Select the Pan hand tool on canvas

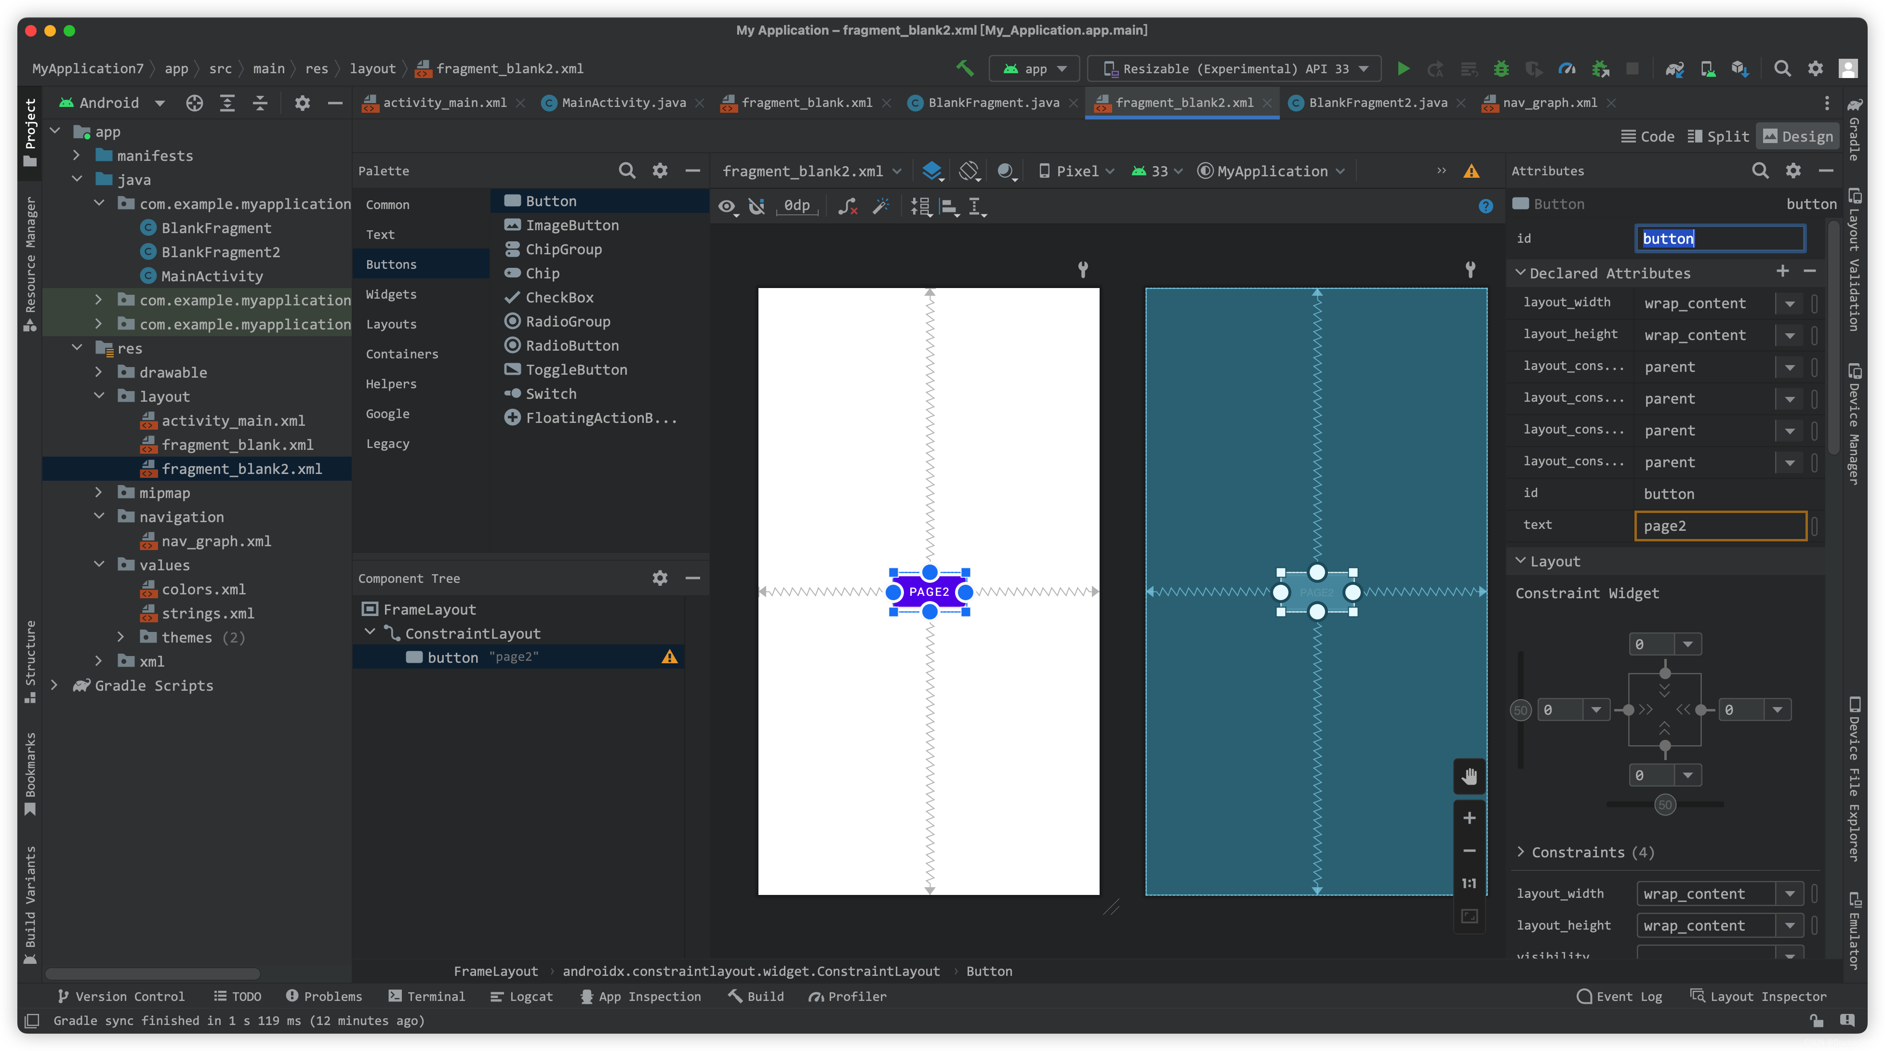[1469, 777]
